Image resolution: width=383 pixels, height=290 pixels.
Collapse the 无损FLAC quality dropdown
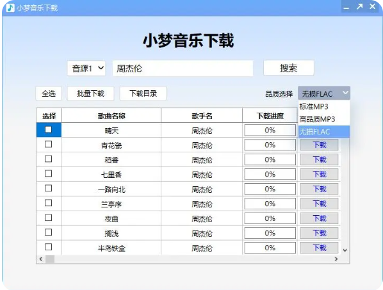click(324, 93)
